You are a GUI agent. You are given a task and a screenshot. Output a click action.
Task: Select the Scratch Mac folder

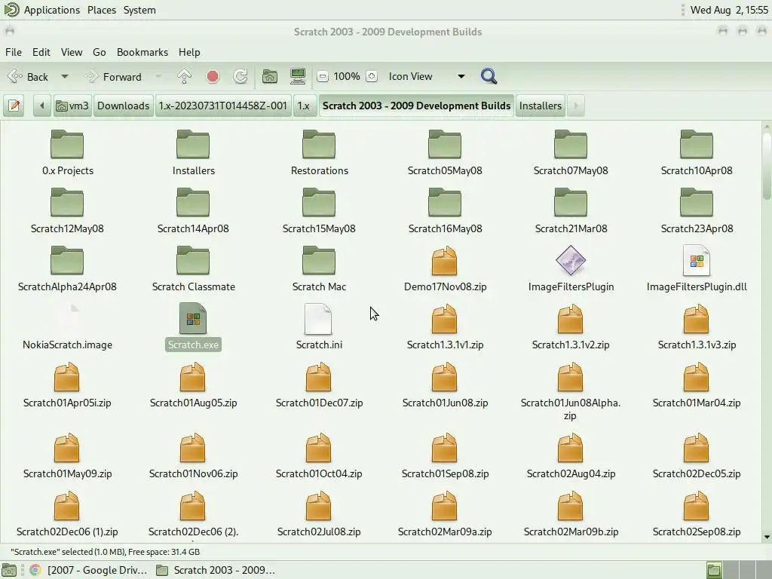click(319, 269)
